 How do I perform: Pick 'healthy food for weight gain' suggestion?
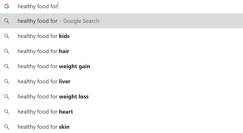point(54,66)
